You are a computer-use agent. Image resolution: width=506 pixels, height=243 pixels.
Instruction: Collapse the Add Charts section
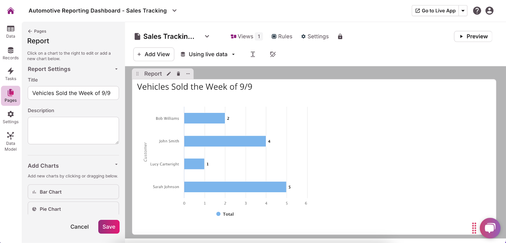point(116,164)
